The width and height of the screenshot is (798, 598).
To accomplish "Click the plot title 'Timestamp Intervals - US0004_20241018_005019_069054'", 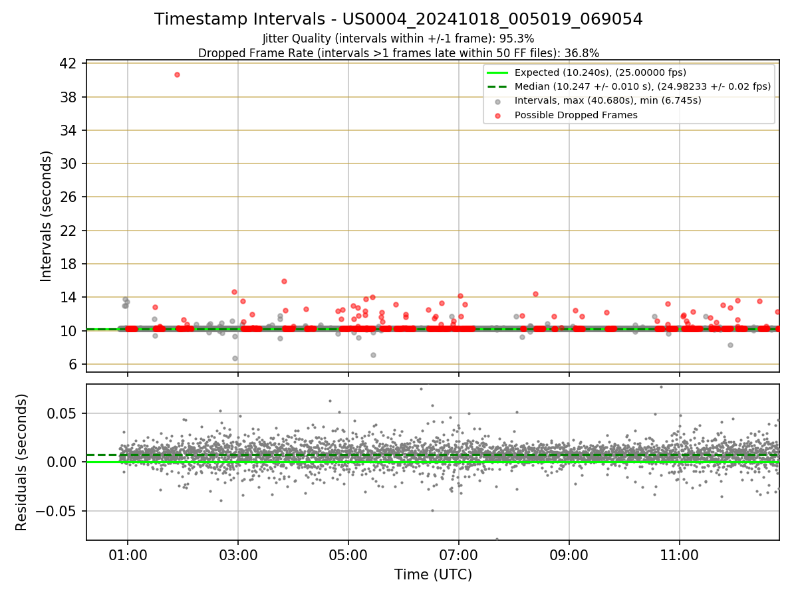I will click(x=398, y=19).
